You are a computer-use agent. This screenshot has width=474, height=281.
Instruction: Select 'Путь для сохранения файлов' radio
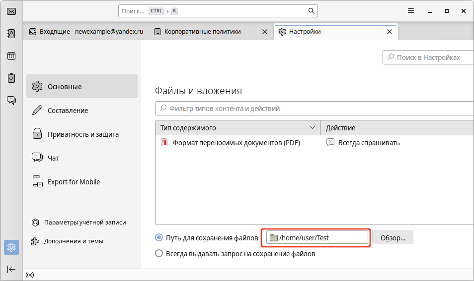[x=159, y=237]
